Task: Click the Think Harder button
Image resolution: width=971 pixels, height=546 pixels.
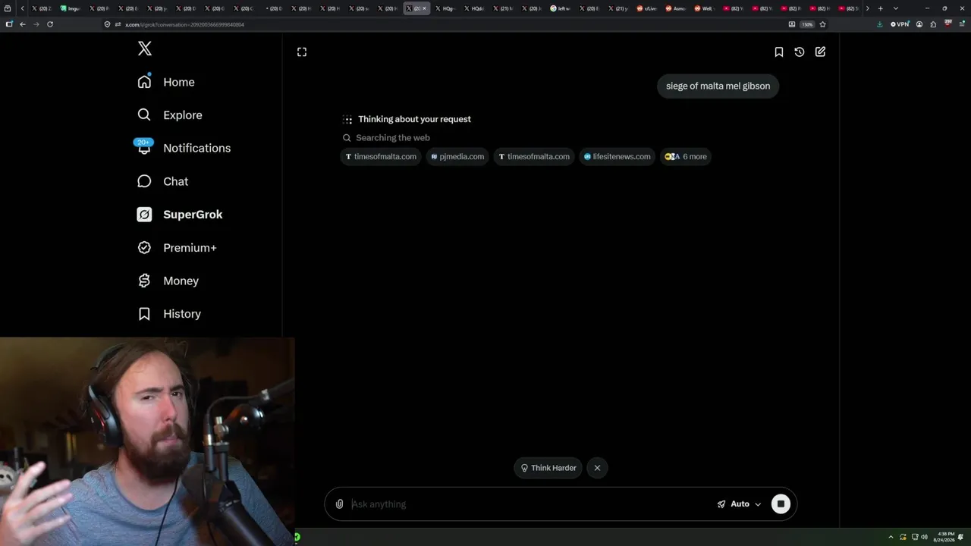Action: [x=548, y=468]
